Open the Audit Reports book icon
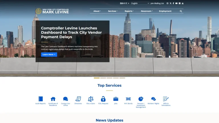The image size is (219, 123). pos(40,99)
